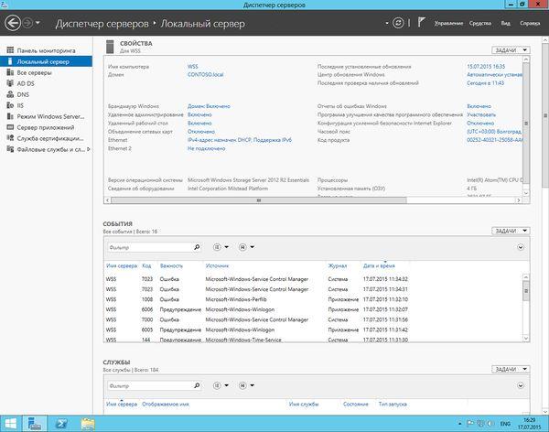Open the Средства menu
This screenshot has height=432, width=549.
pos(480,24)
